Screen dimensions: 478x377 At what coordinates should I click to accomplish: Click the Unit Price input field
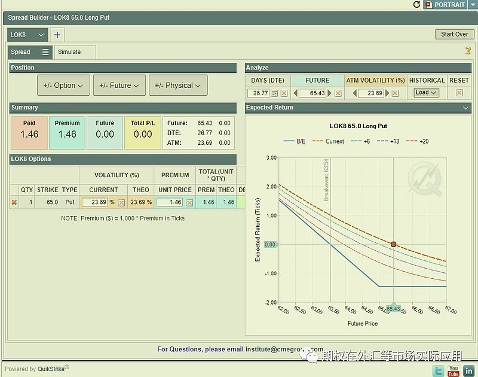tap(170, 202)
